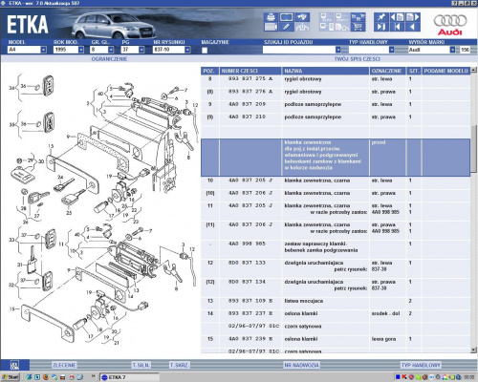Image resolution: width=478 pixels, height=382 pixels.
Task: Click the TYP HANDLOWY bottom bar button
Action: coord(421,365)
